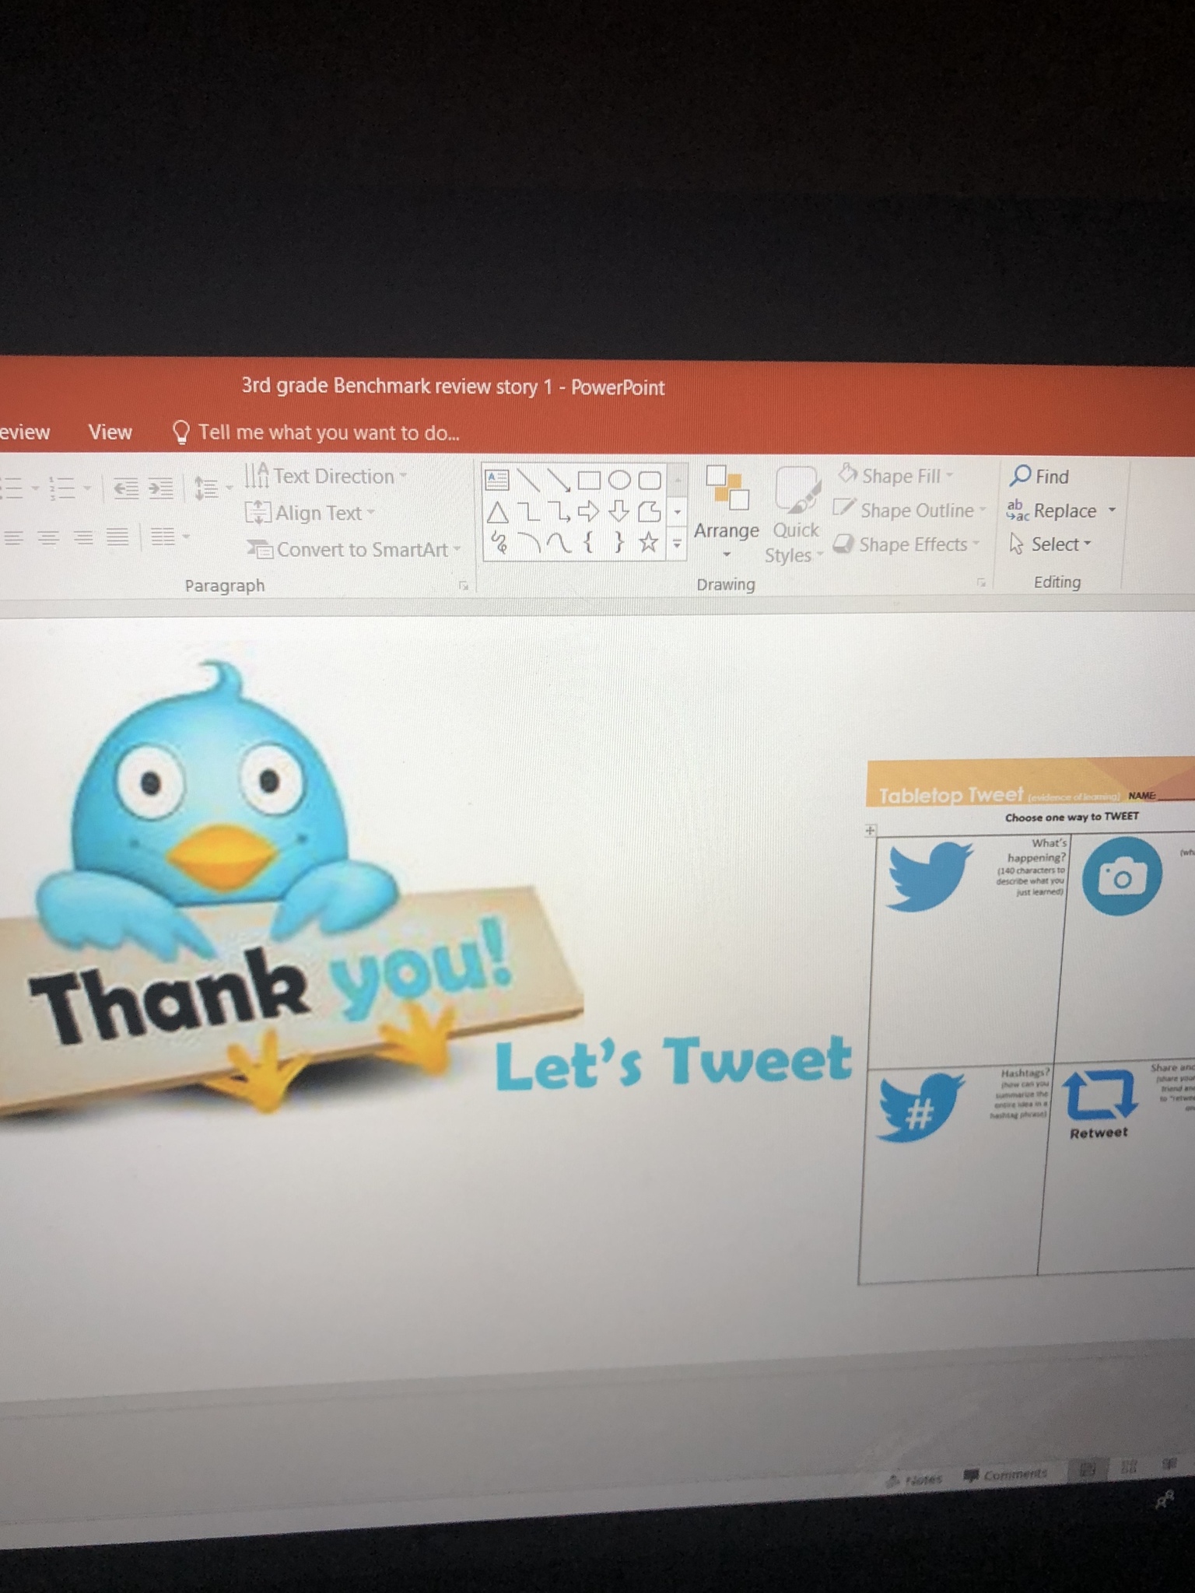Select the Isosceles Triangle shape
This screenshot has height=1593, width=1195.
pyautogui.click(x=498, y=513)
